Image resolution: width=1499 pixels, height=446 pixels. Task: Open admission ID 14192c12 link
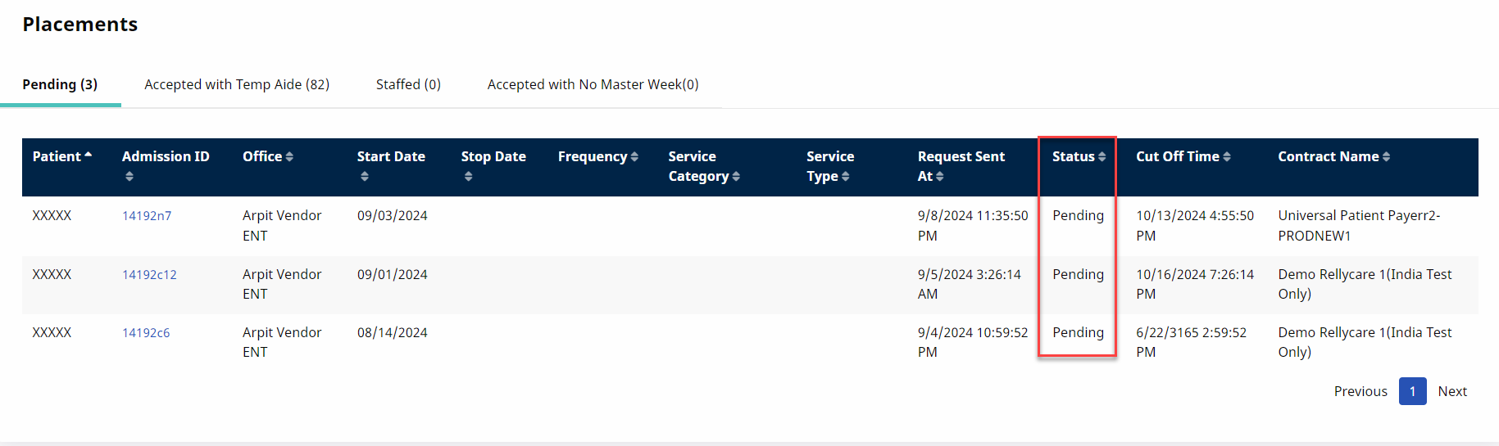(149, 275)
